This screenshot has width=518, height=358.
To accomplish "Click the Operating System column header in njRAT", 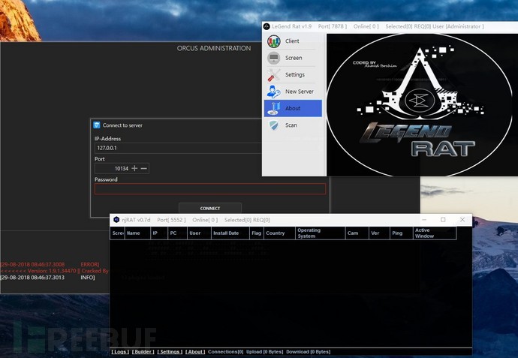I will (320, 233).
